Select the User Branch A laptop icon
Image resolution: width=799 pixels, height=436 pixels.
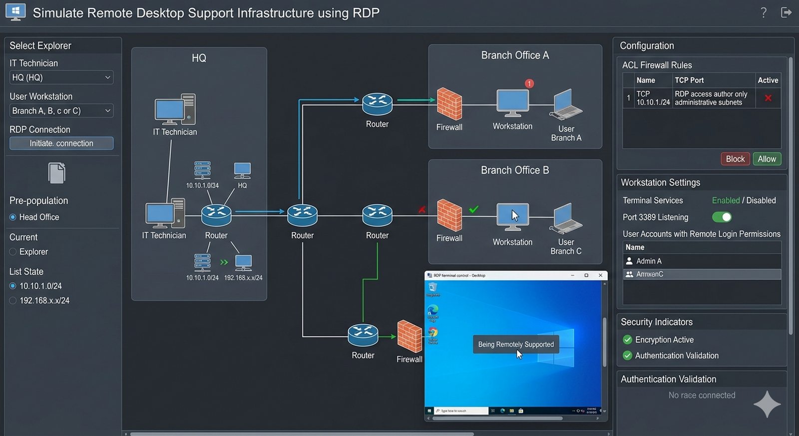[566, 105]
